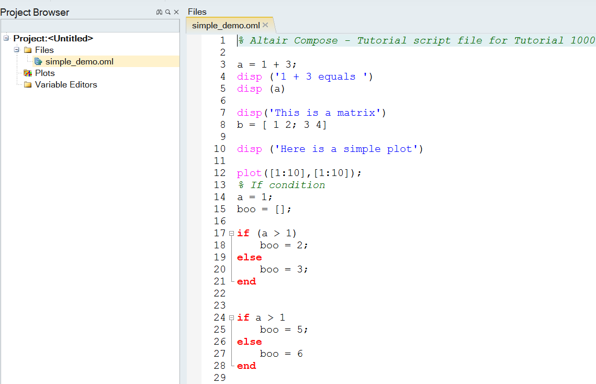Click line number 12 in the gutter
The image size is (596, 384).
pos(220,173)
